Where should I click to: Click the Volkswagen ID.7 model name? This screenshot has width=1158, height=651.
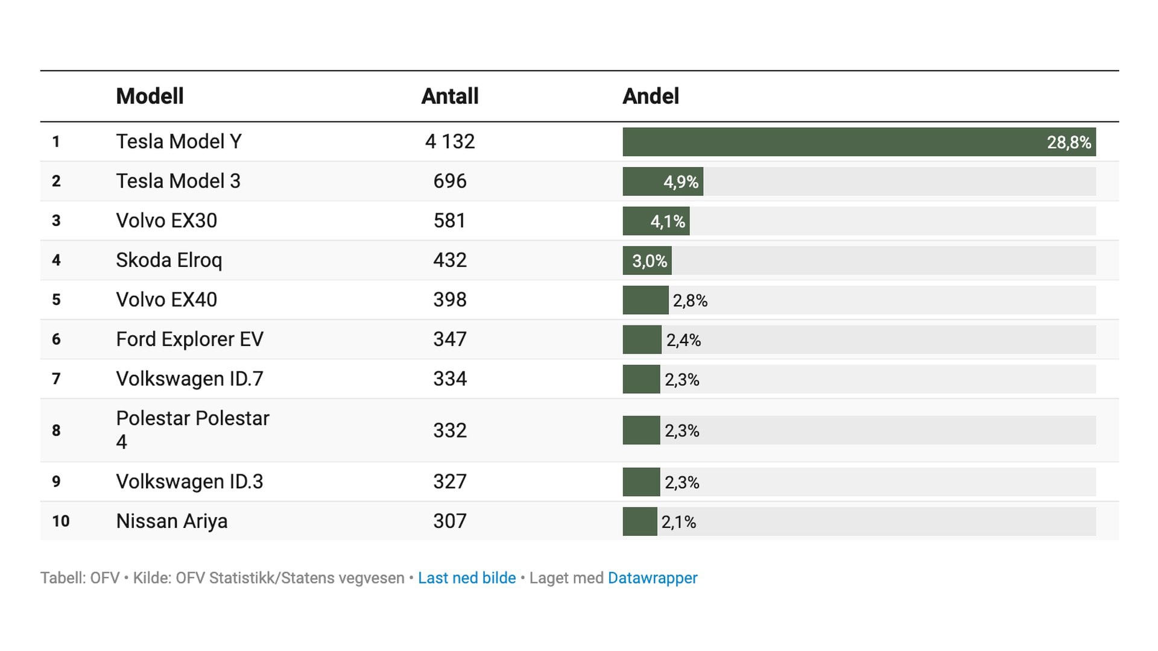(x=189, y=379)
